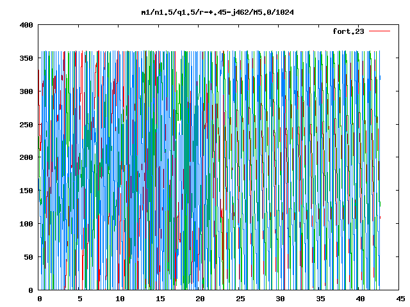
Task: Click the x-axis label 35
Action: pyautogui.click(x=320, y=299)
